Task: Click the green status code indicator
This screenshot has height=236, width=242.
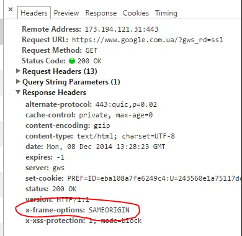Action: (x=72, y=61)
